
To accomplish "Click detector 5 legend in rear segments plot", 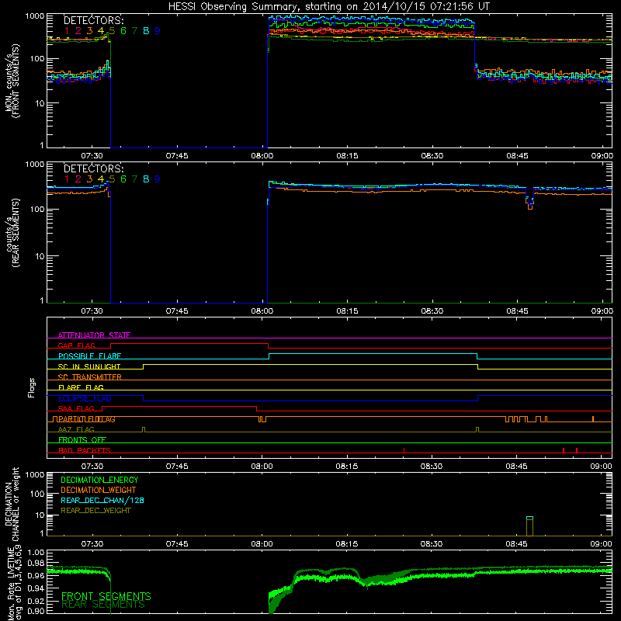I will tap(112, 179).
